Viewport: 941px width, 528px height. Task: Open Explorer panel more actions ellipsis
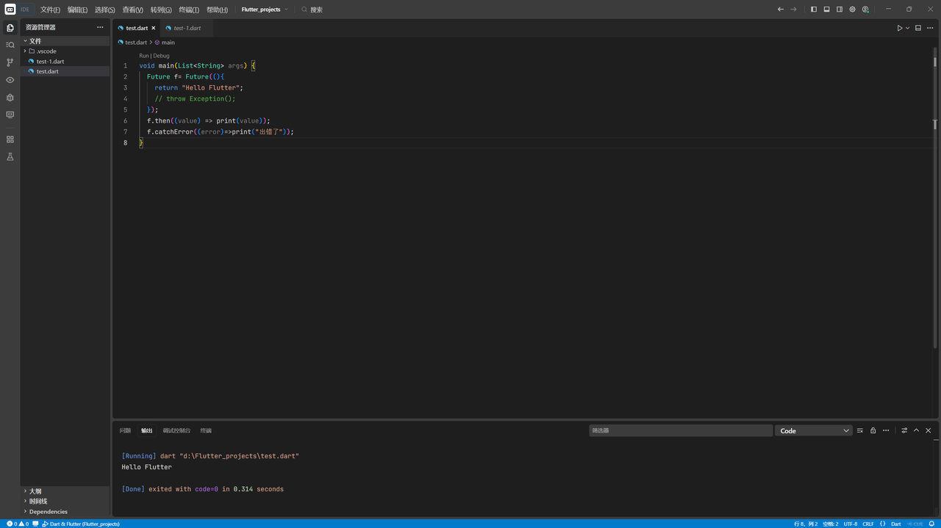click(100, 27)
